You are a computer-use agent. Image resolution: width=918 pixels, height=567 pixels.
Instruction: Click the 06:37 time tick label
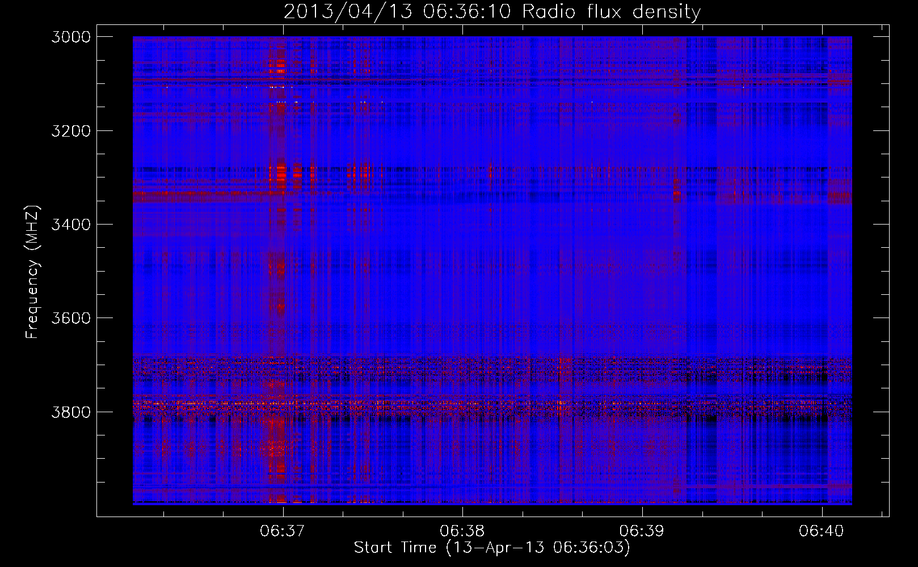click(283, 531)
